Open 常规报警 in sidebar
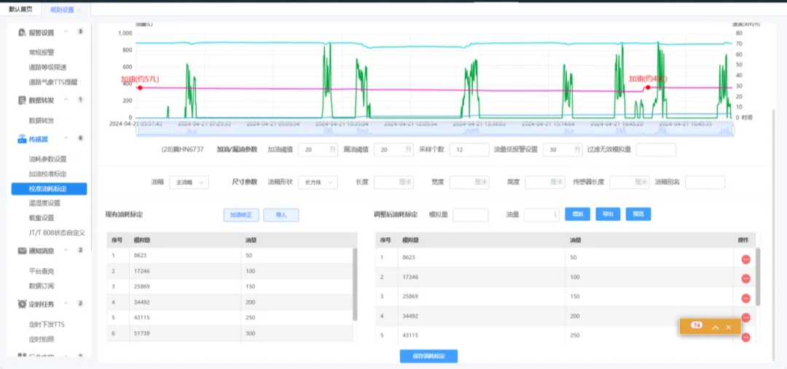Viewport: 787px width, 369px height. (42, 52)
